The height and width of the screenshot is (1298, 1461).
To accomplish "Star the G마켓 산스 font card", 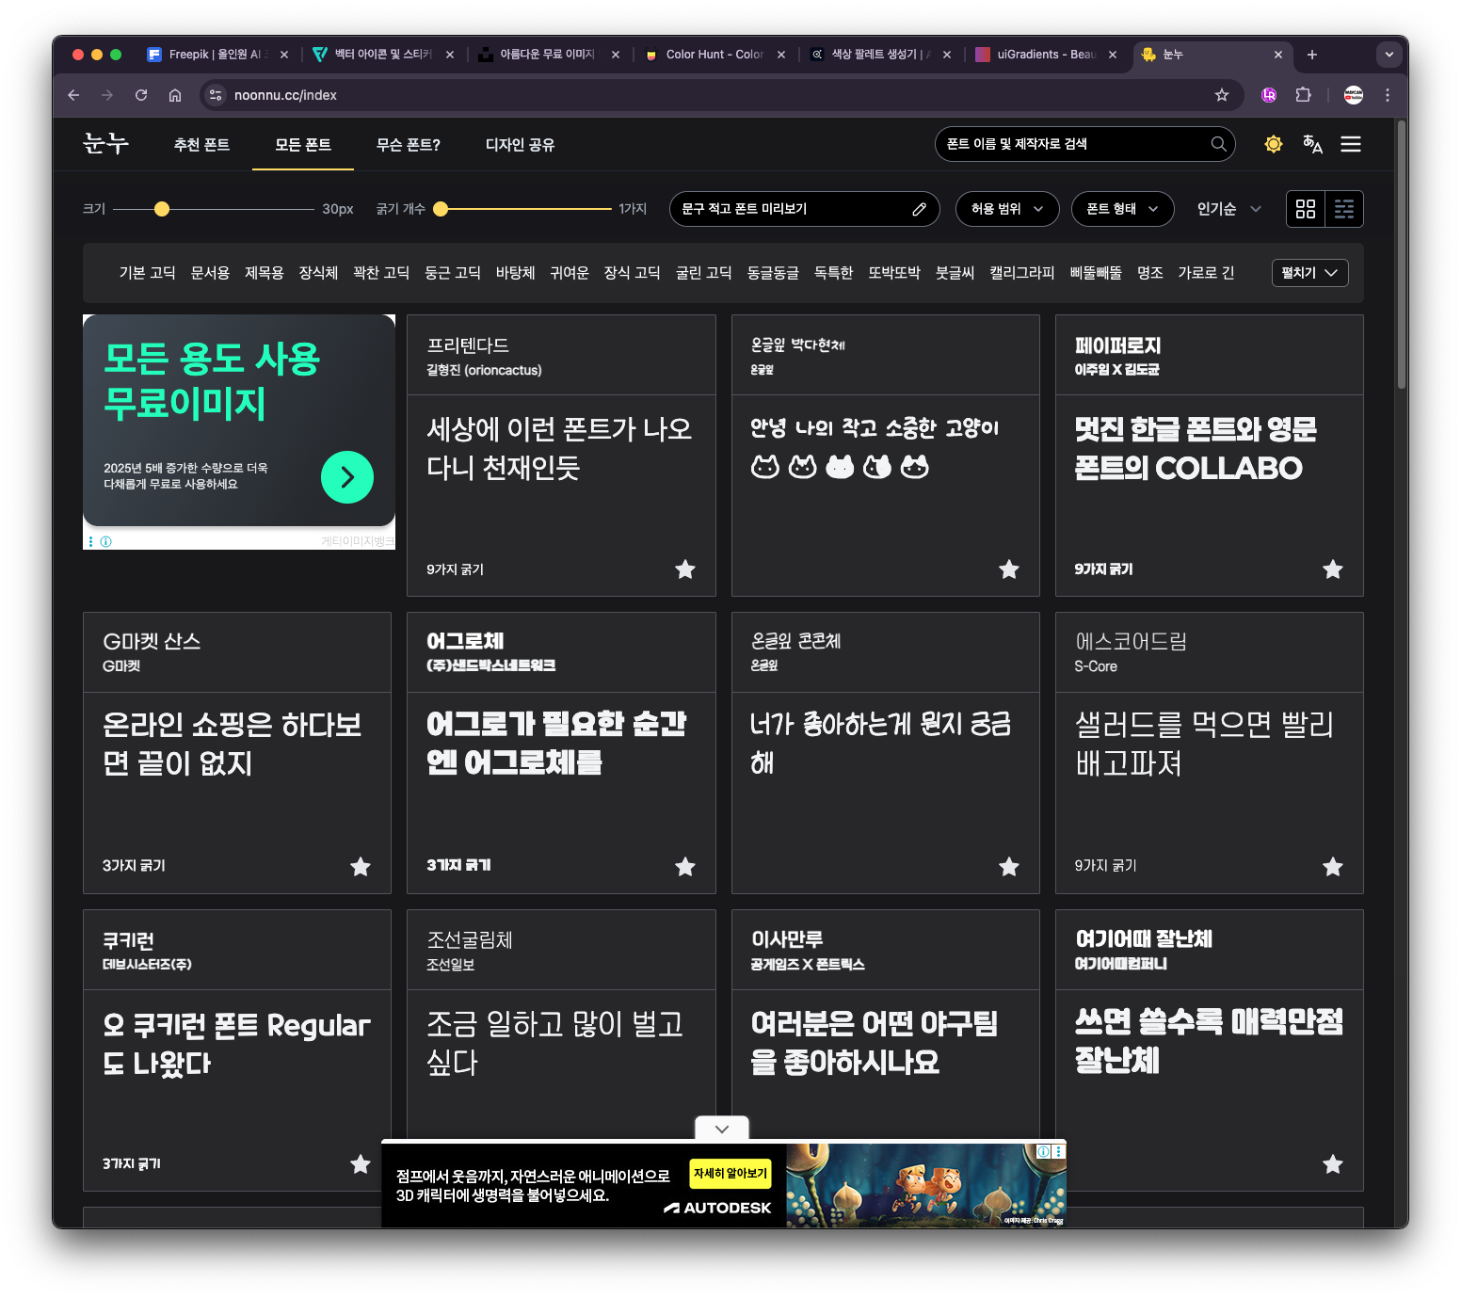I will pyautogui.click(x=361, y=867).
